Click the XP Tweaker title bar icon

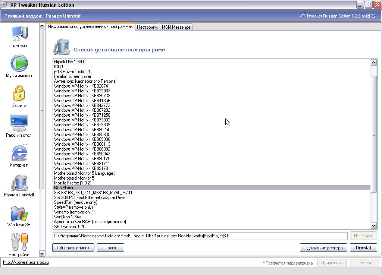point(4,4)
